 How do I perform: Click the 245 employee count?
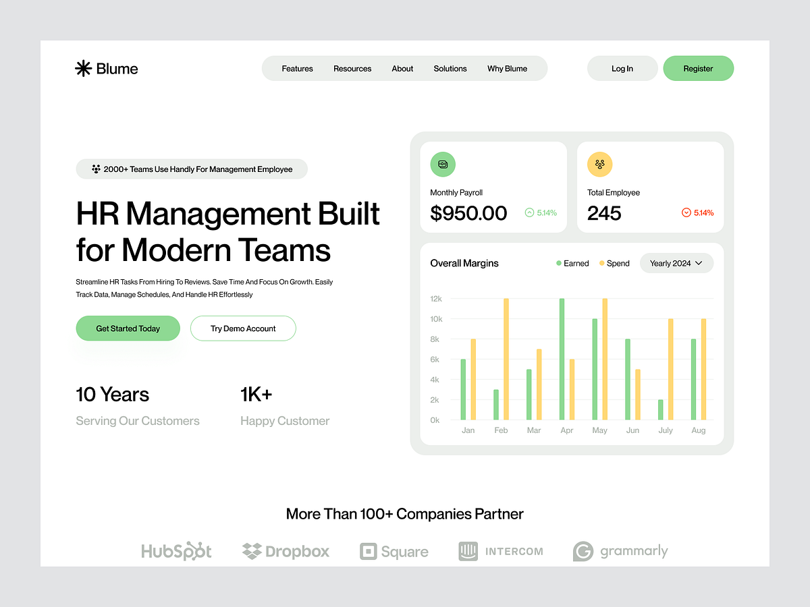[604, 213]
